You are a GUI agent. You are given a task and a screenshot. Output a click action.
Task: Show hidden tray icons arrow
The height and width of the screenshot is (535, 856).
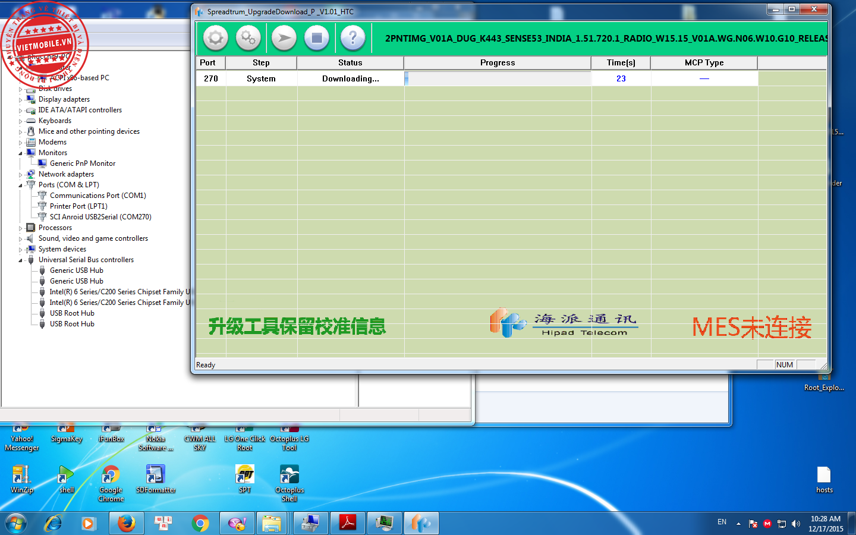click(738, 524)
